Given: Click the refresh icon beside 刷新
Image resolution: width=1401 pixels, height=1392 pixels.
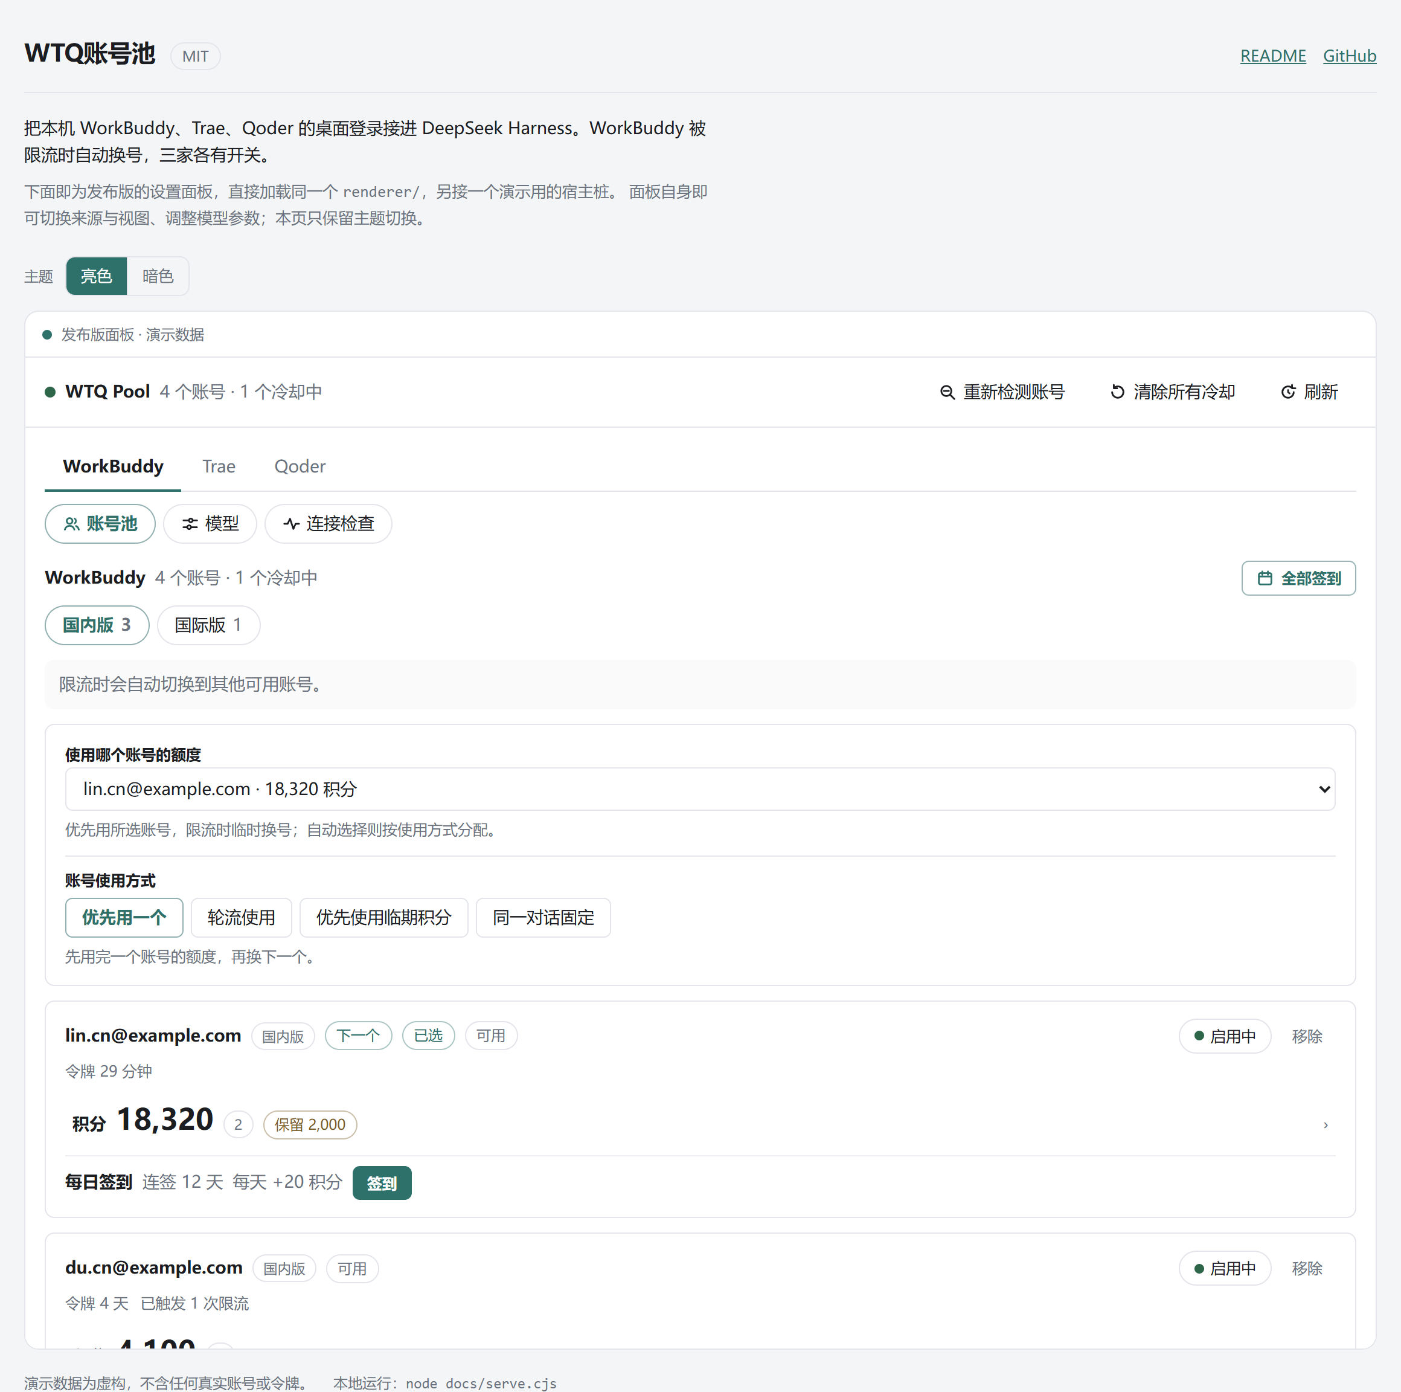Looking at the screenshot, I should pyautogui.click(x=1288, y=393).
